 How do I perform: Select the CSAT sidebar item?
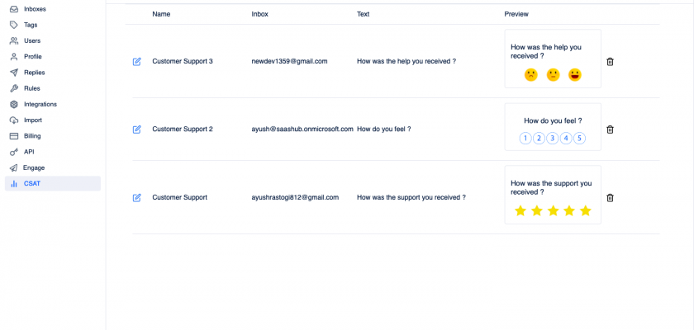[x=32, y=183]
